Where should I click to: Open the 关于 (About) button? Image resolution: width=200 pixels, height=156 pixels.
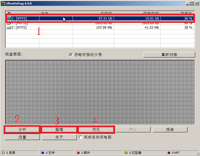[x=59, y=137]
